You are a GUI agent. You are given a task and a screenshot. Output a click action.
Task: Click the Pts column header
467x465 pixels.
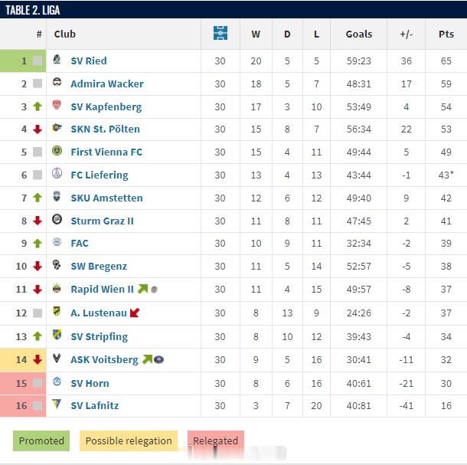(446, 34)
